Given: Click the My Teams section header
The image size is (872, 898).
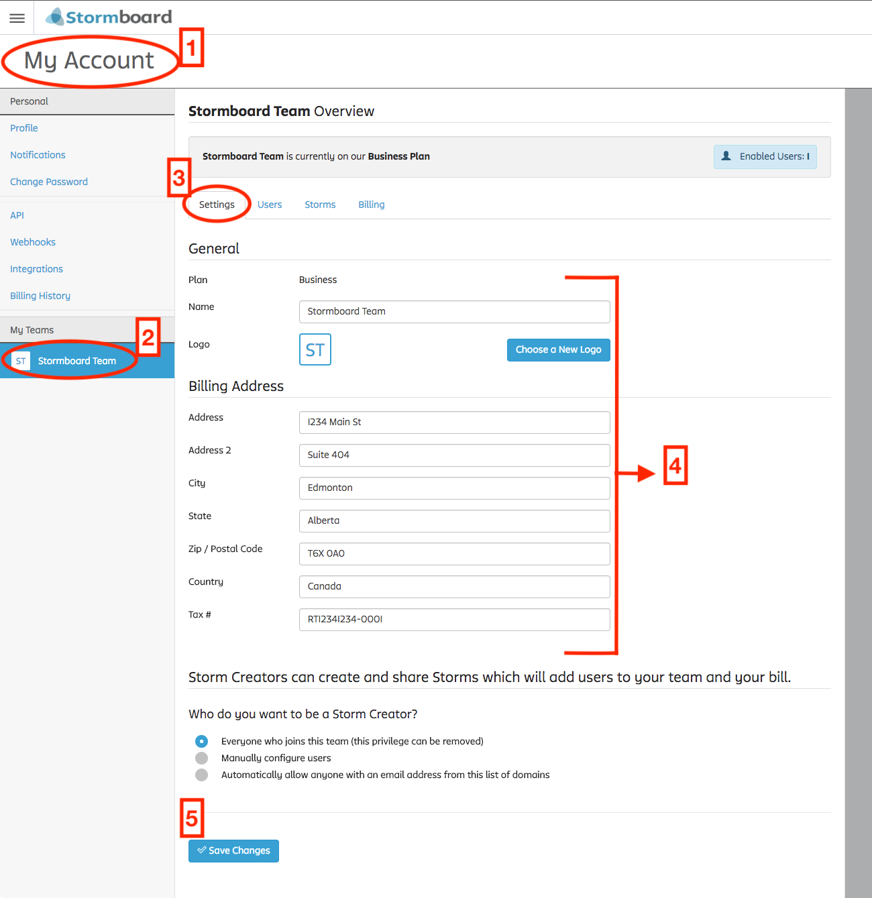Looking at the screenshot, I should (87, 330).
